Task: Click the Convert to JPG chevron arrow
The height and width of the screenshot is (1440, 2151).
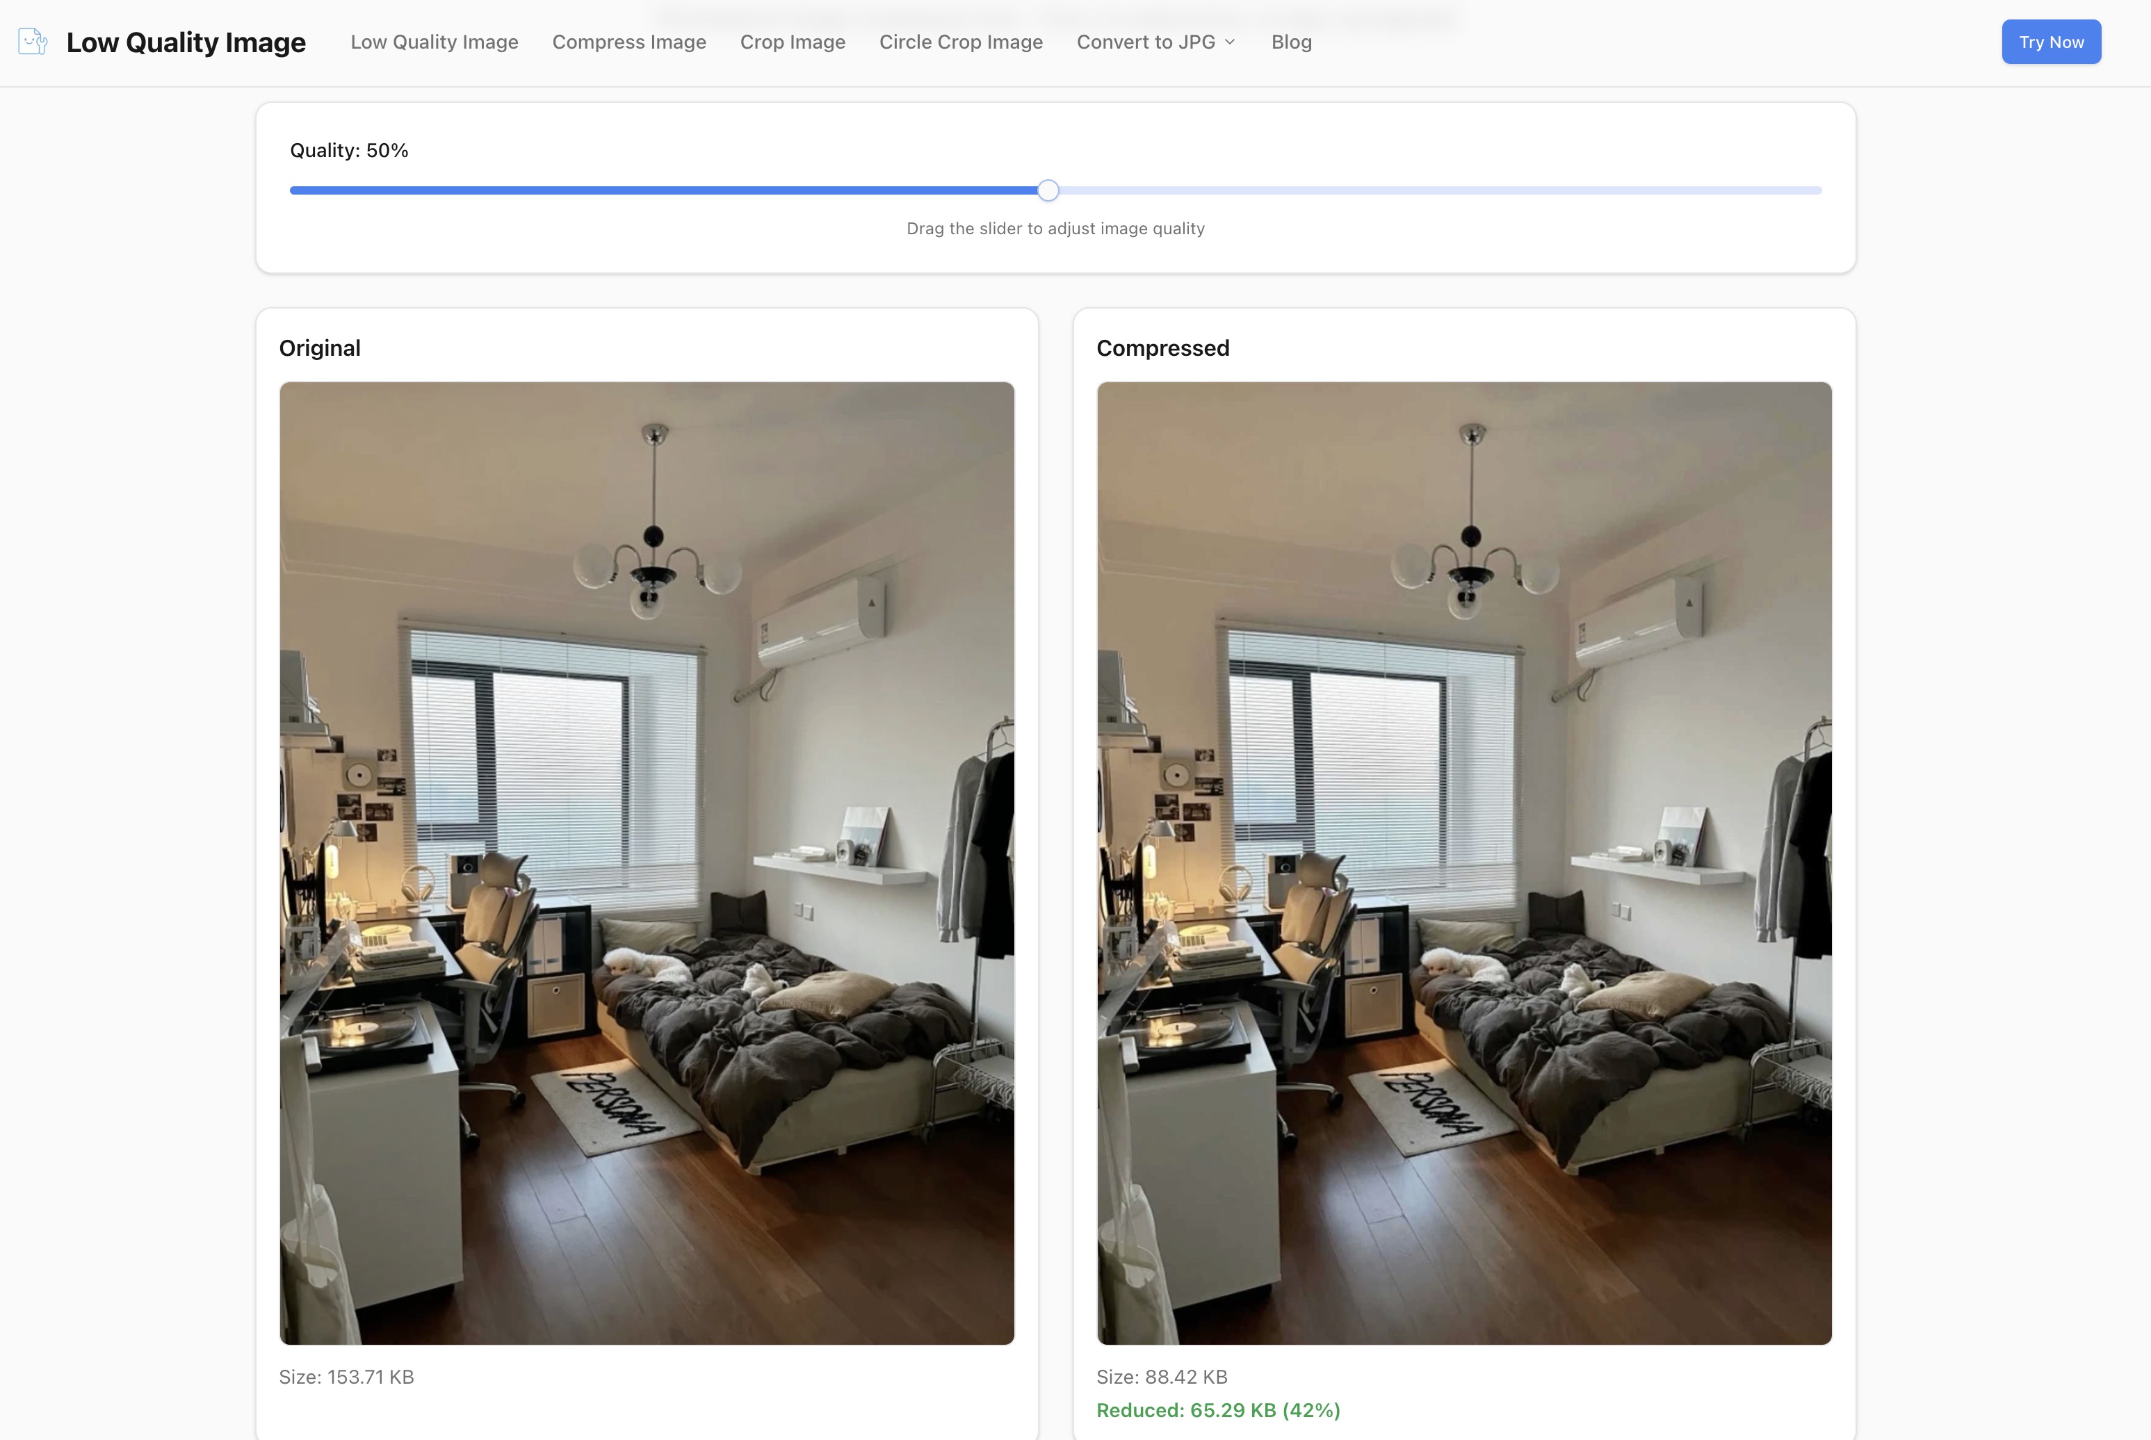Action: pos(1229,42)
